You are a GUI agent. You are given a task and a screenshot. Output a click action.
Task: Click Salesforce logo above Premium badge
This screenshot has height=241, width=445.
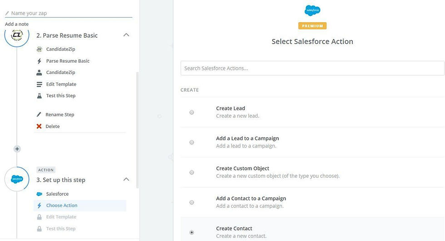click(x=312, y=10)
